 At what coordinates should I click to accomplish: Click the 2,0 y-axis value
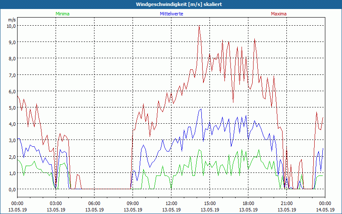(12, 157)
